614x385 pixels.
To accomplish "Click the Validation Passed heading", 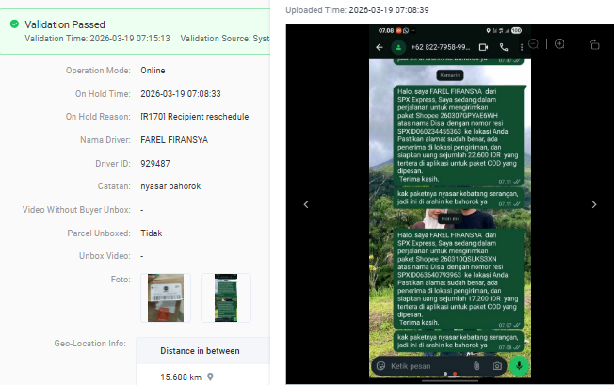I will coord(65,24).
